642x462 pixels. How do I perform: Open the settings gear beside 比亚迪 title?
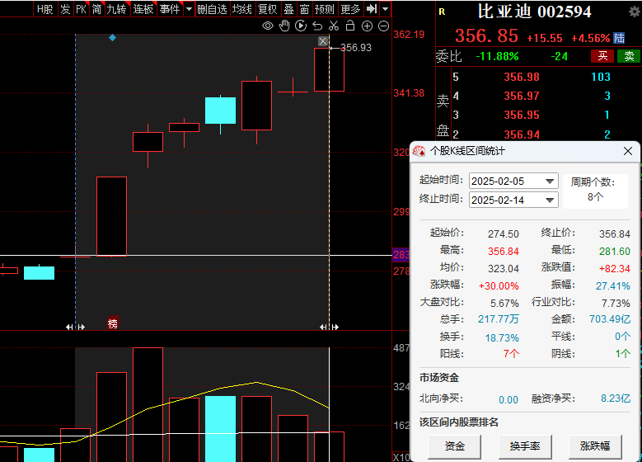[635, 12]
